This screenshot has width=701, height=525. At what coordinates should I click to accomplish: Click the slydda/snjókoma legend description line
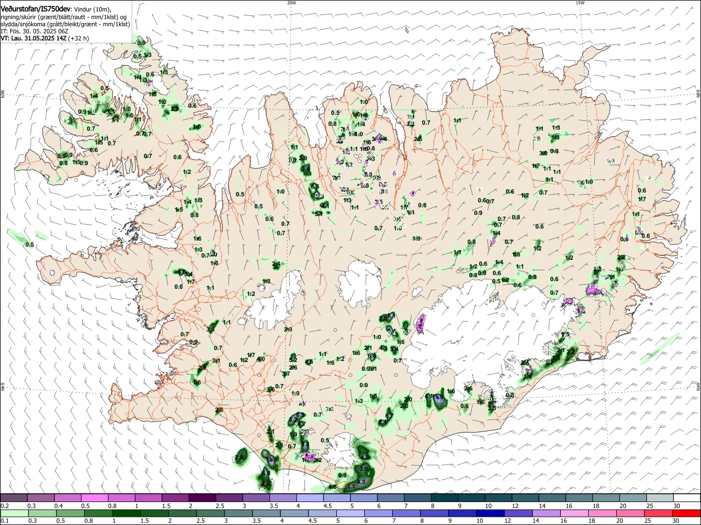tap(65, 24)
